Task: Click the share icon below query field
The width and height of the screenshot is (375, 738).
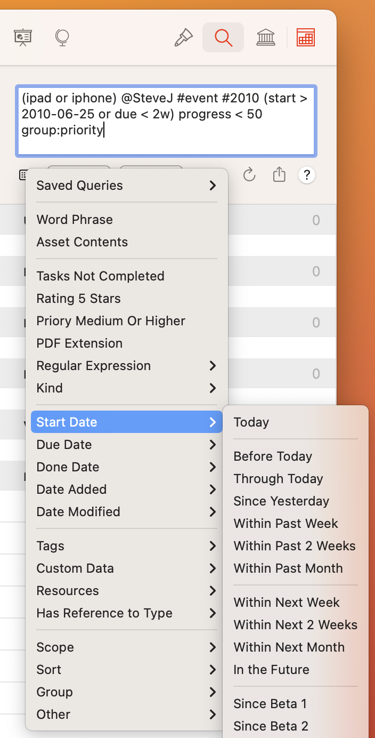Action: coord(279,175)
